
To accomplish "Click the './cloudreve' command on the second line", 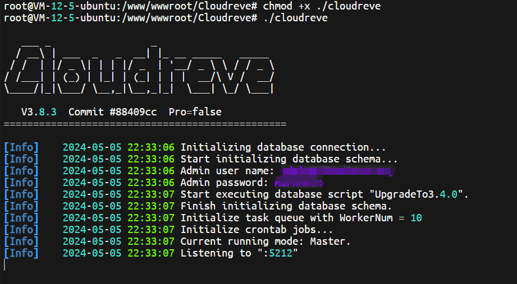I will (x=295, y=18).
